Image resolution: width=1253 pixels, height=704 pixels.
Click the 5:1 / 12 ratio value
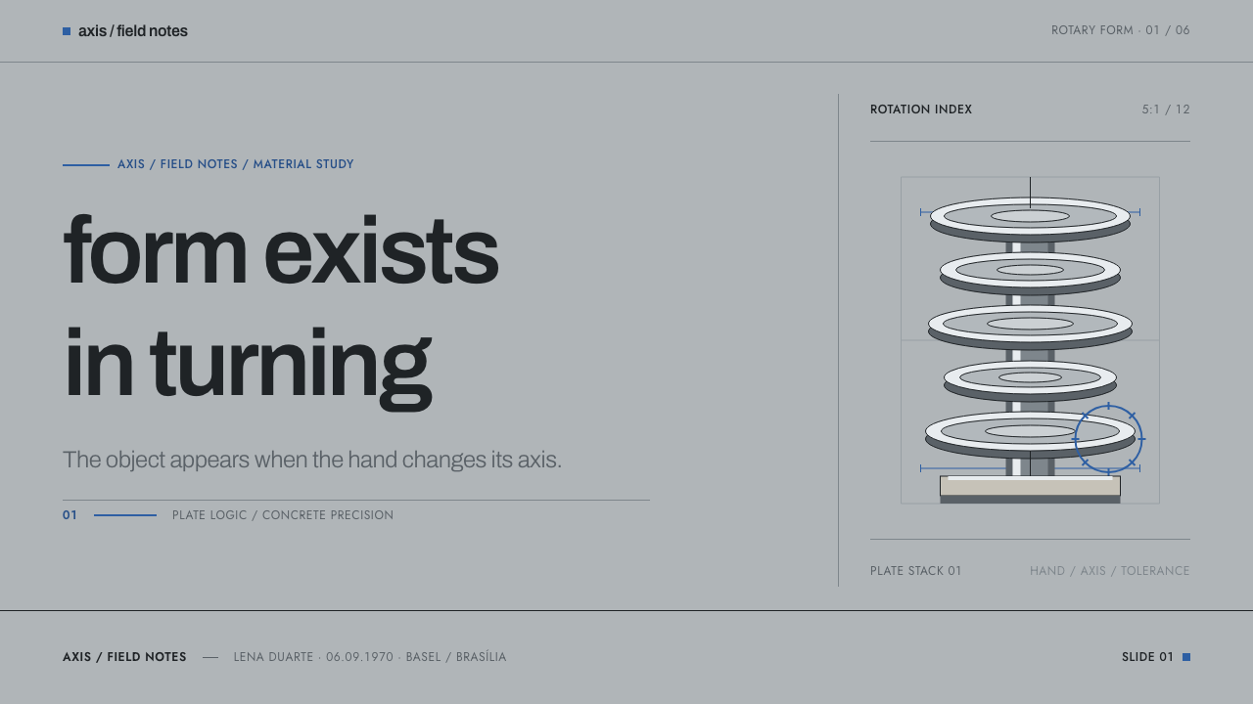tap(1166, 110)
